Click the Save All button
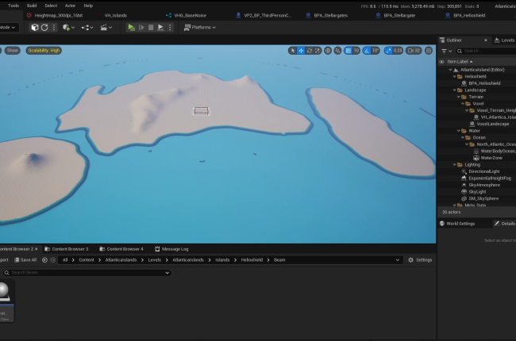The height and width of the screenshot is (341, 516). 25,259
